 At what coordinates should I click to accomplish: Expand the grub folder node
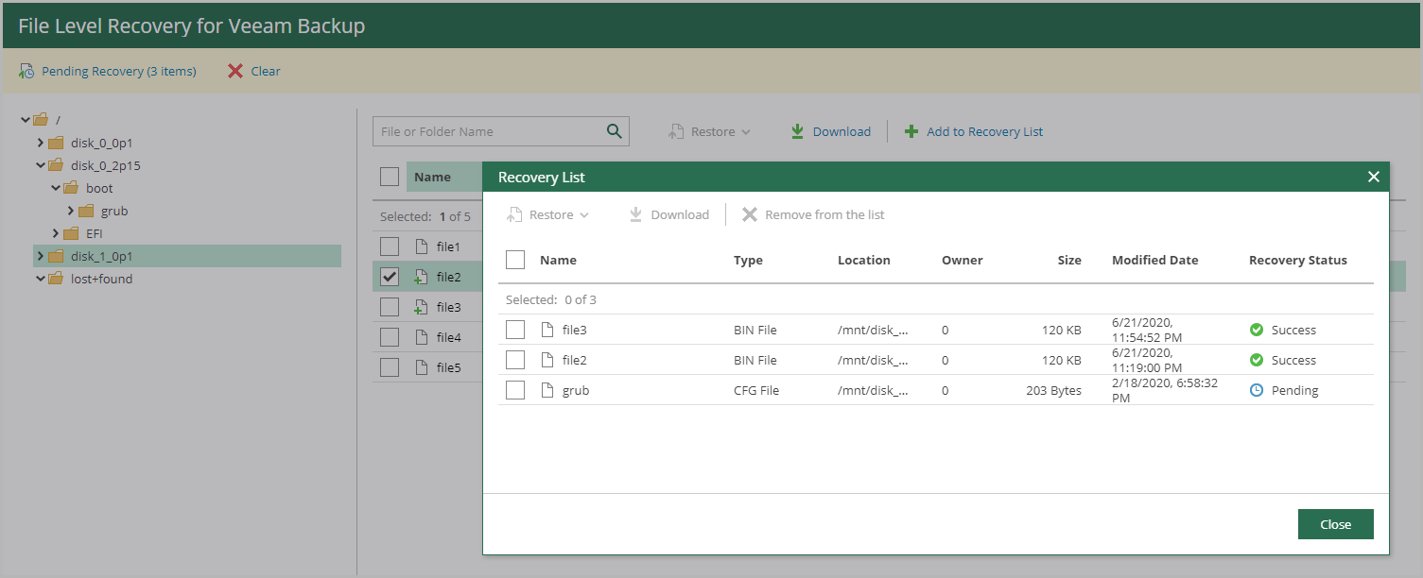pyautogui.click(x=71, y=211)
